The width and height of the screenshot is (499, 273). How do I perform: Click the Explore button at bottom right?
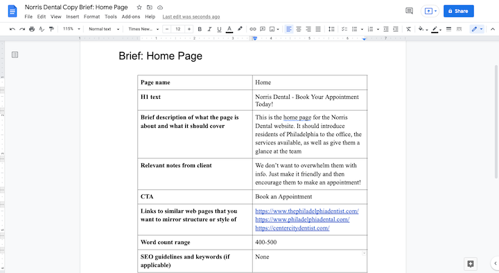(471, 263)
